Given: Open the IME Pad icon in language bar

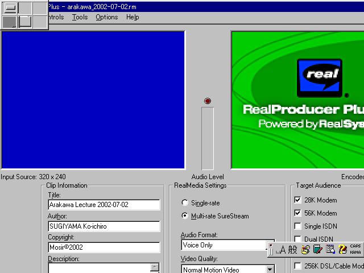Looking at the screenshot, I should [x=305, y=250].
